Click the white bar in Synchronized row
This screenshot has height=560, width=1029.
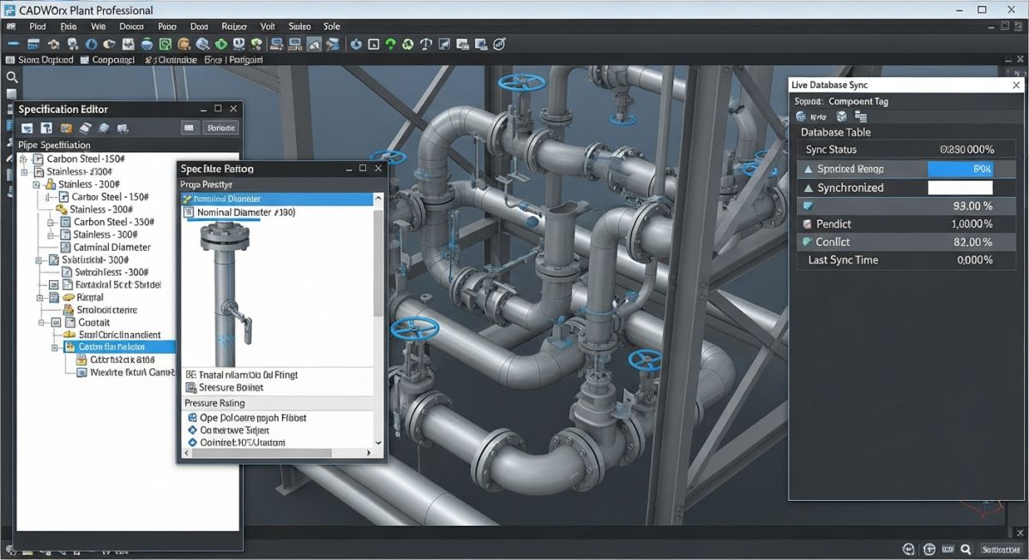click(960, 188)
